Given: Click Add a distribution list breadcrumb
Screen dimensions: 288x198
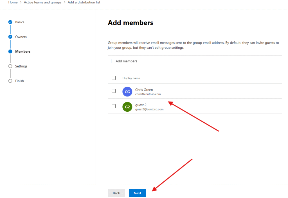Looking at the screenshot, I should tap(84, 2).
